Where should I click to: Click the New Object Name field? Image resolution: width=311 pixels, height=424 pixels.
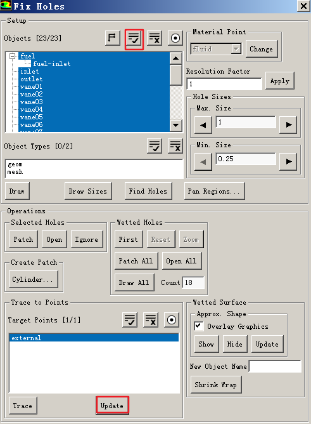point(275,366)
